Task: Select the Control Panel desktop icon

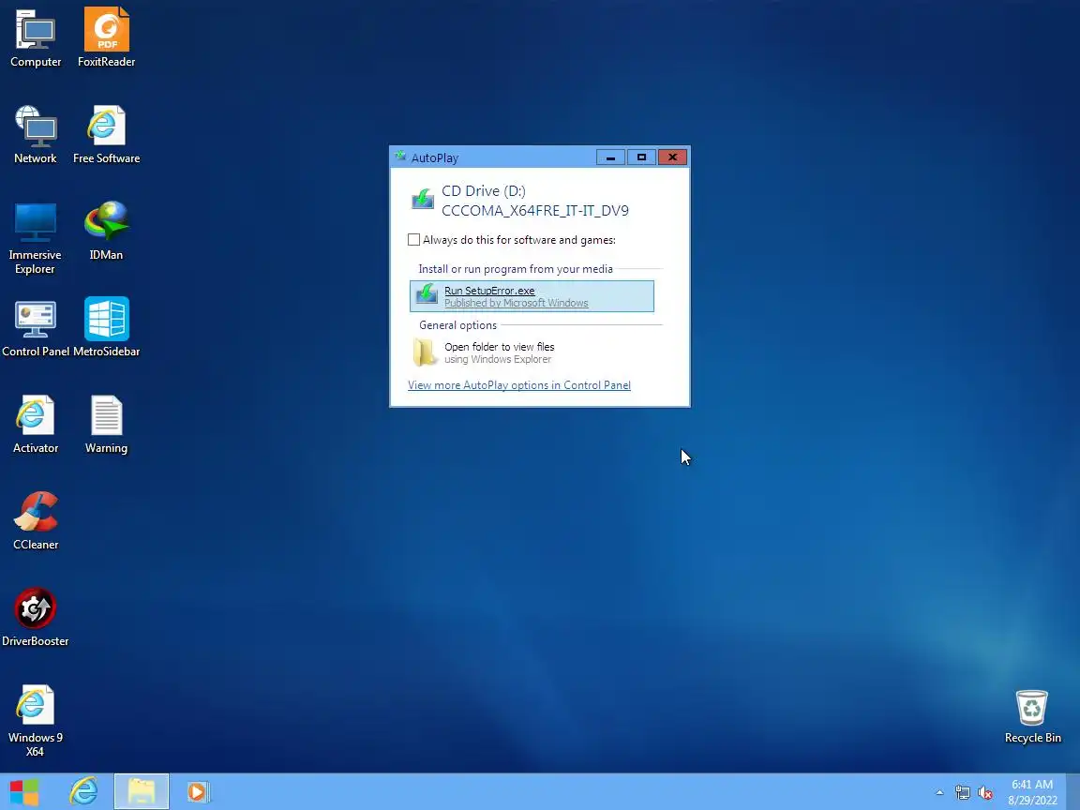Action: (36, 328)
